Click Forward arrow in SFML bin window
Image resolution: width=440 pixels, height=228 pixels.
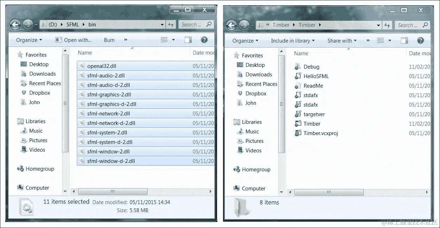tap(28, 25)
